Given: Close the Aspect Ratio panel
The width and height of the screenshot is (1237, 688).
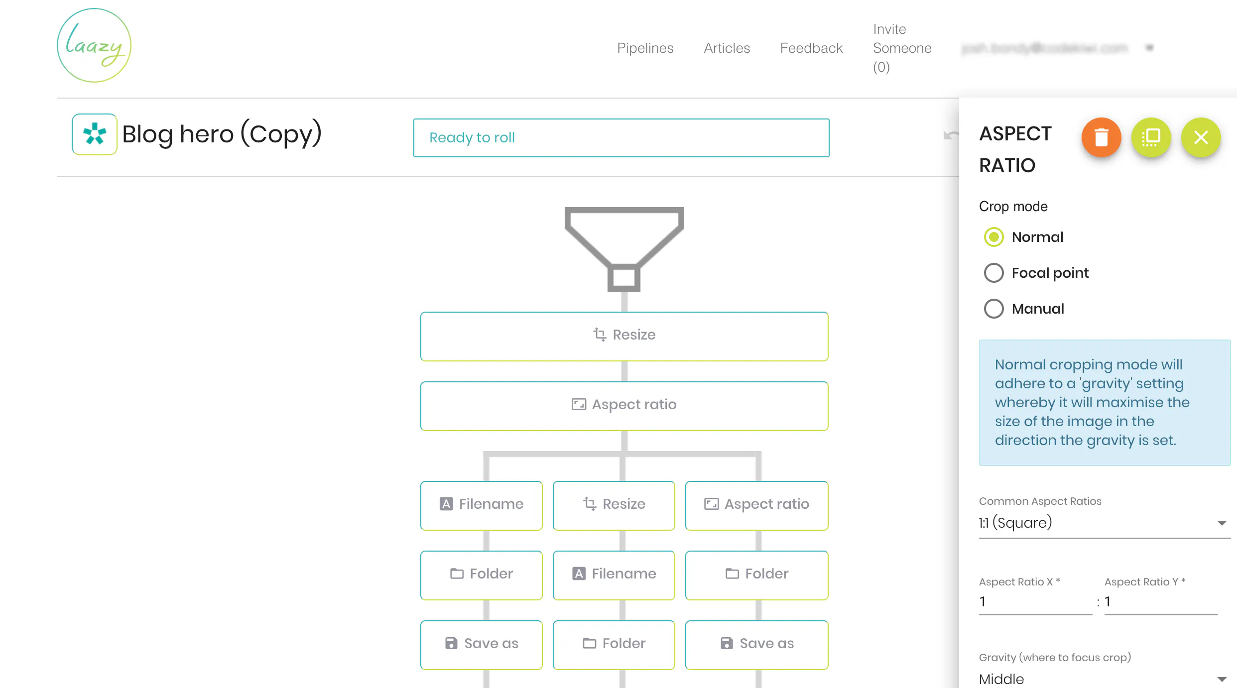Looking at the screenshot, I should coord(1201,137).
